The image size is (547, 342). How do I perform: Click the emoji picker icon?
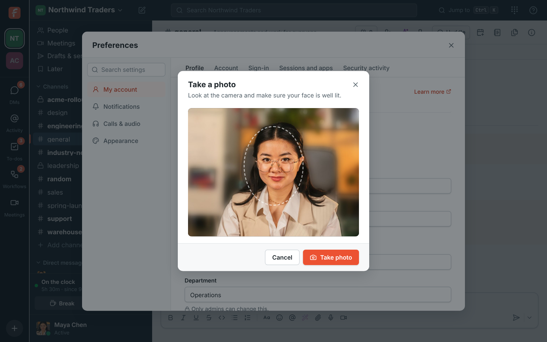279,318
